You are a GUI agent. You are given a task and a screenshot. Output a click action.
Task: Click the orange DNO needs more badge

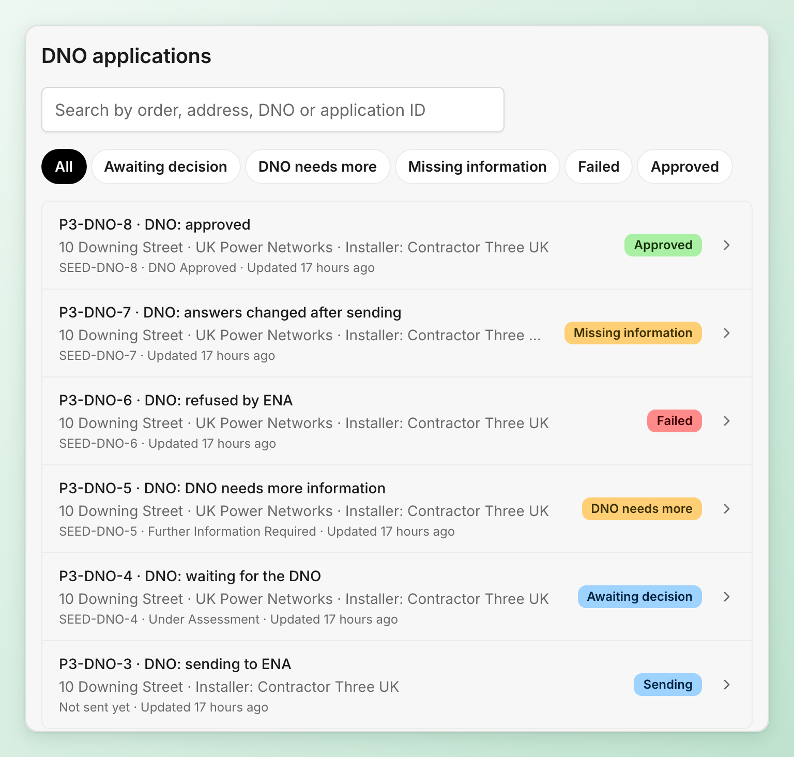pyautogui.click(x=642, y=509)
